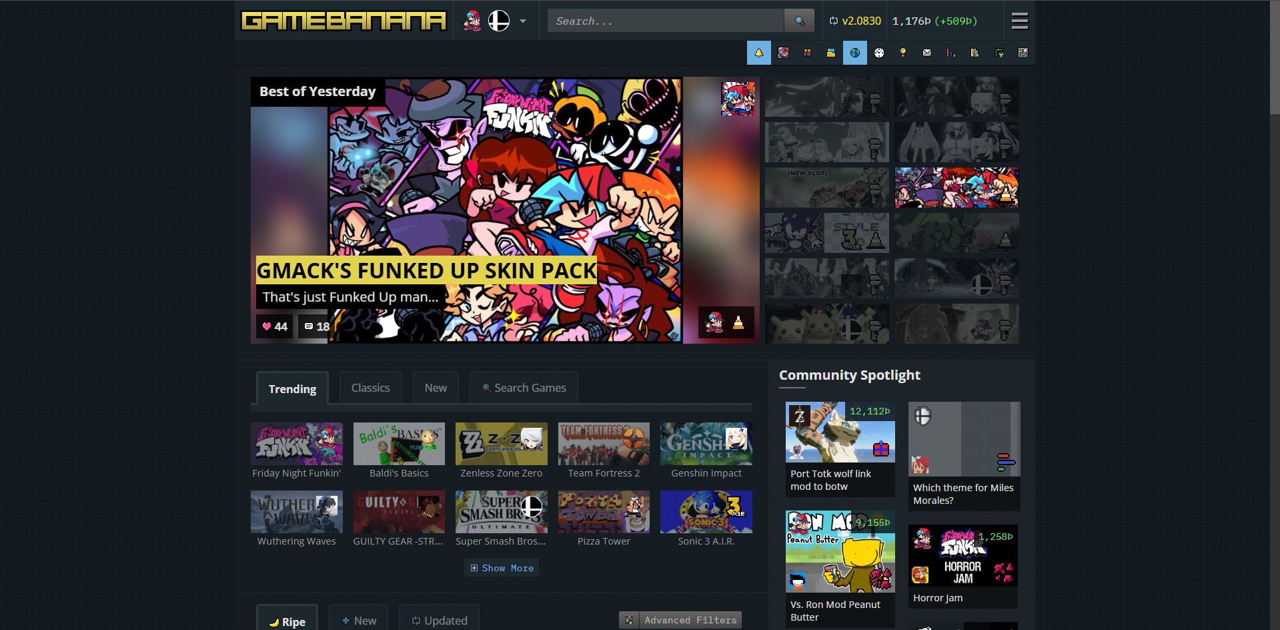Open the envelope messages icon
The image size is (1280, 630).
click(x=926, y=53)
